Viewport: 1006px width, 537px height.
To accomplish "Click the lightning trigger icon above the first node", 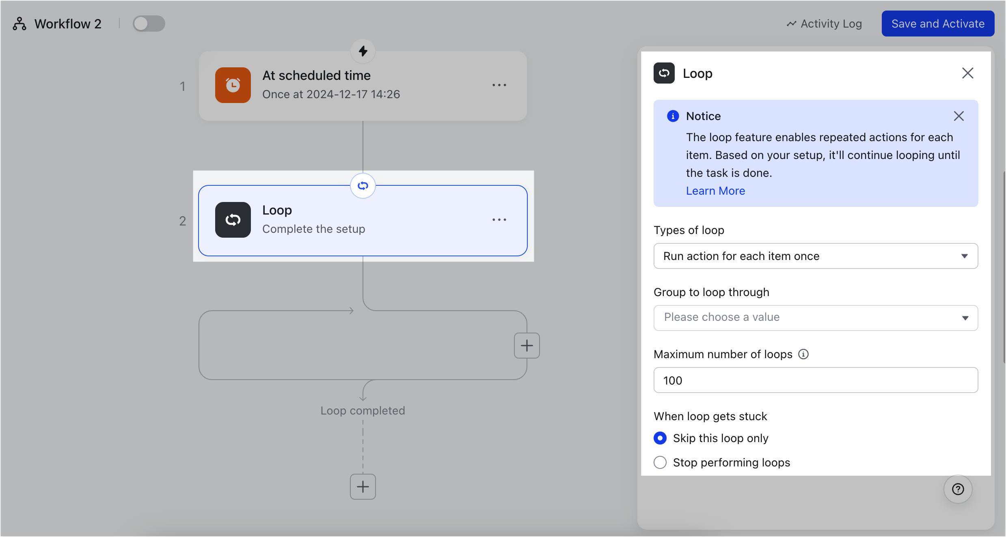I will pos(363,51).
